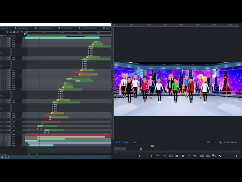Click the green marker above monitor ruler
This screenshot has height=182, width=242.
click(153, 146)
